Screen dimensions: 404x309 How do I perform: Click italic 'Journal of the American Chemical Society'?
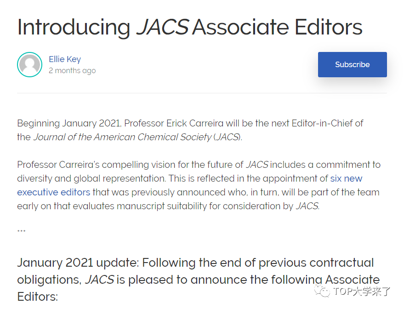(x=123, y=137)
